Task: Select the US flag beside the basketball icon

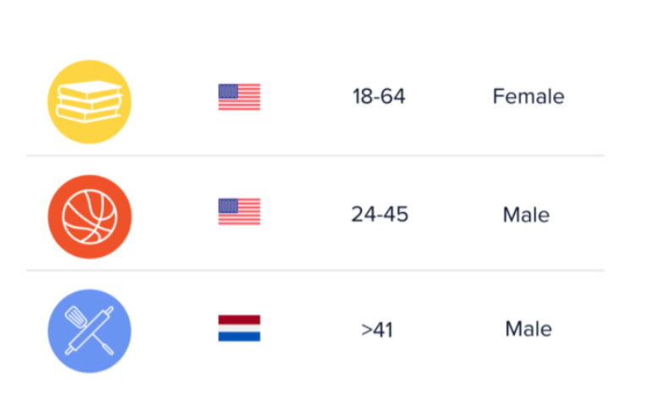Action: click(239, 211)
